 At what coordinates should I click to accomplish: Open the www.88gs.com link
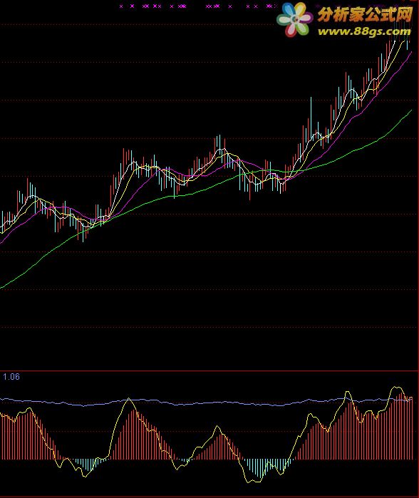[x=364, y=31]
